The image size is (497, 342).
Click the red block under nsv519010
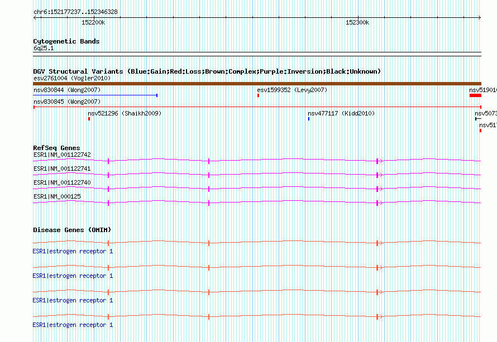coord(475,95)
